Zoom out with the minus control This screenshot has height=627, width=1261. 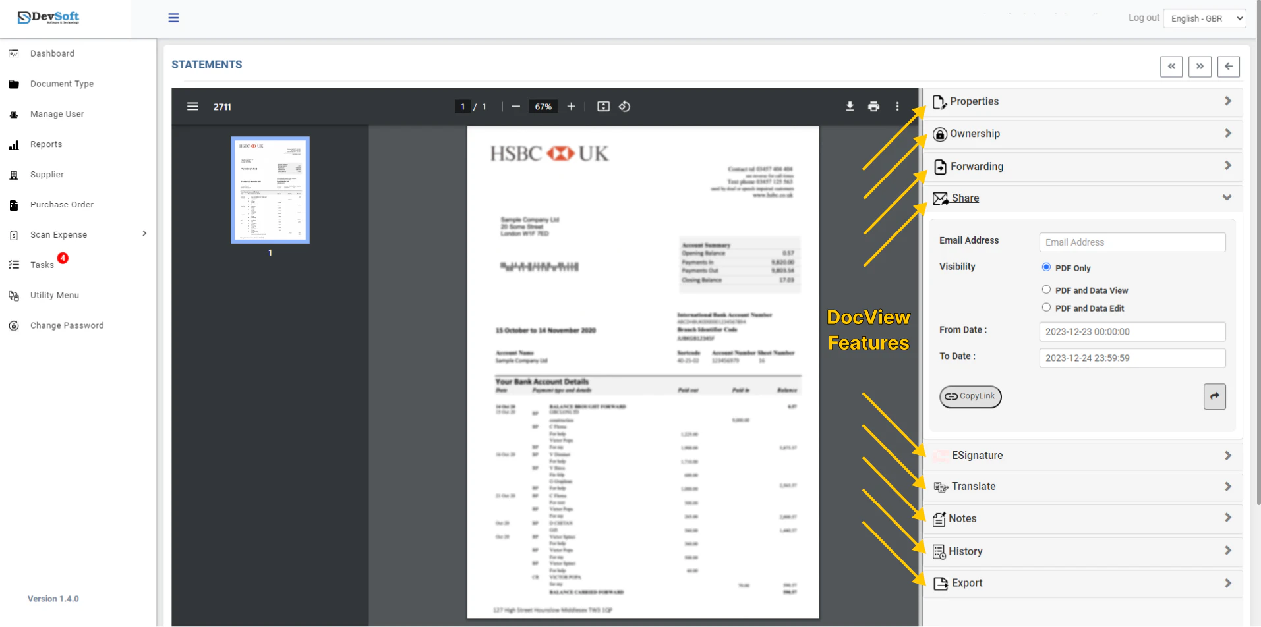pyautogui.click(x=515, y=106)
